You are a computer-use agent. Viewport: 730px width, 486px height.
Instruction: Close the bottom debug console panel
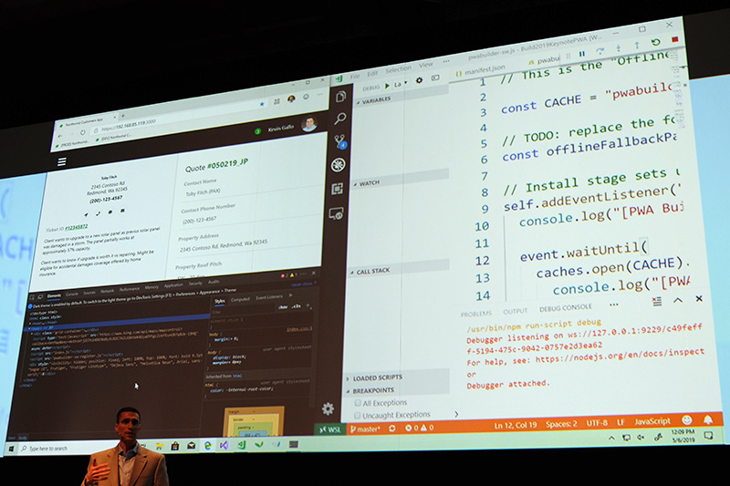[x=699, y=298]
